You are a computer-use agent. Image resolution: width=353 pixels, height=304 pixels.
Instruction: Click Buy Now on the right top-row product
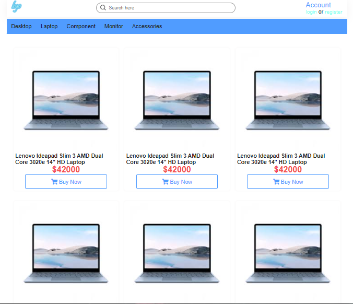[x=288, y=181]
